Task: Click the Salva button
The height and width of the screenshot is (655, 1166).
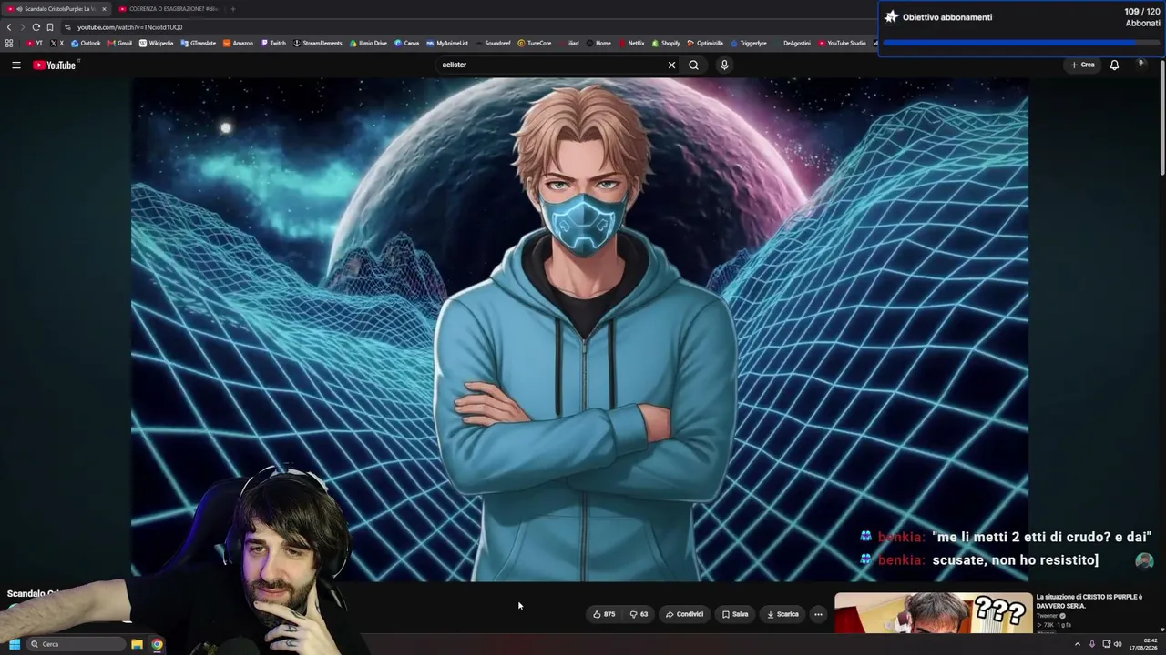Action: [735, 614]
